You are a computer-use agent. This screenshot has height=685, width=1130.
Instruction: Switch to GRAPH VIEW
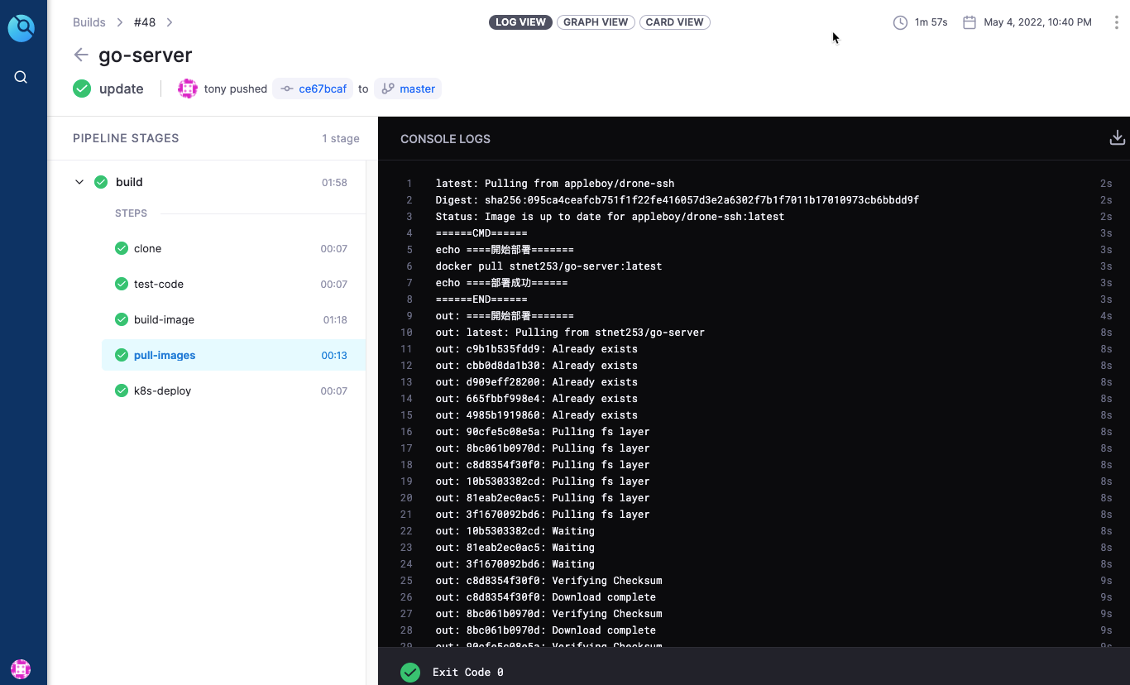pyautogui.click(x=596, y=22)
